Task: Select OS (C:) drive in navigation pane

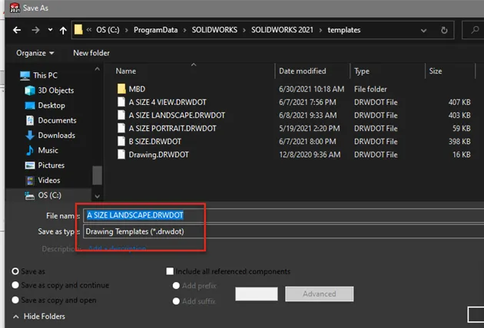Action: point(43,195)
